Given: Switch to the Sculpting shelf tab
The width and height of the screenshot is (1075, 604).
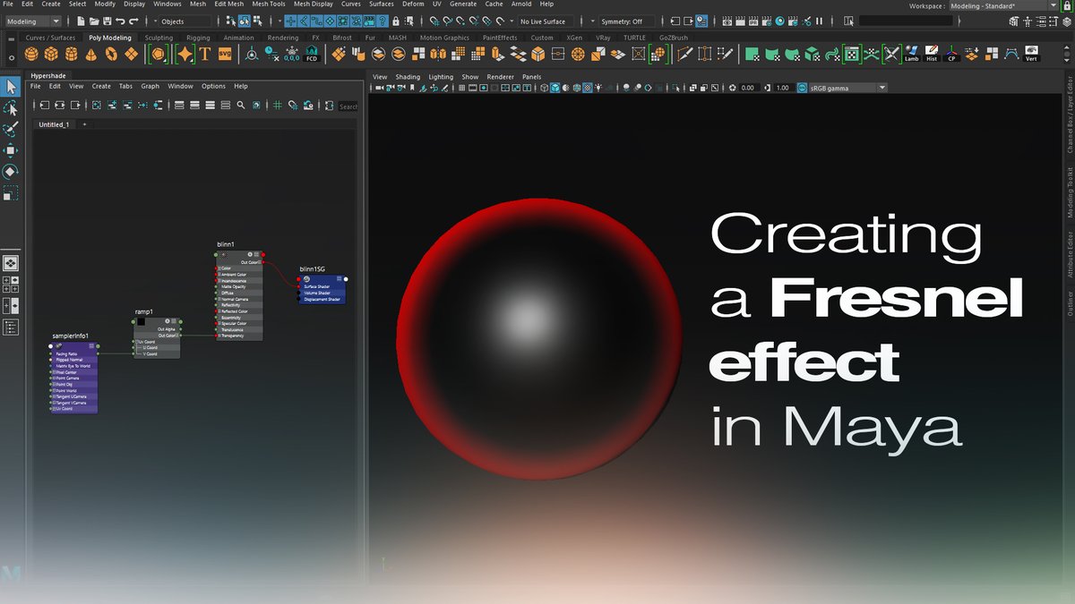Looking at the screenshot, I should [x=159, y=38].
